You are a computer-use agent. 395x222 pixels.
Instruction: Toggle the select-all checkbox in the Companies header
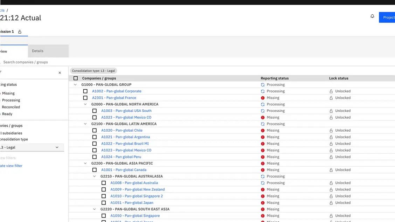[x=76, y=78]
